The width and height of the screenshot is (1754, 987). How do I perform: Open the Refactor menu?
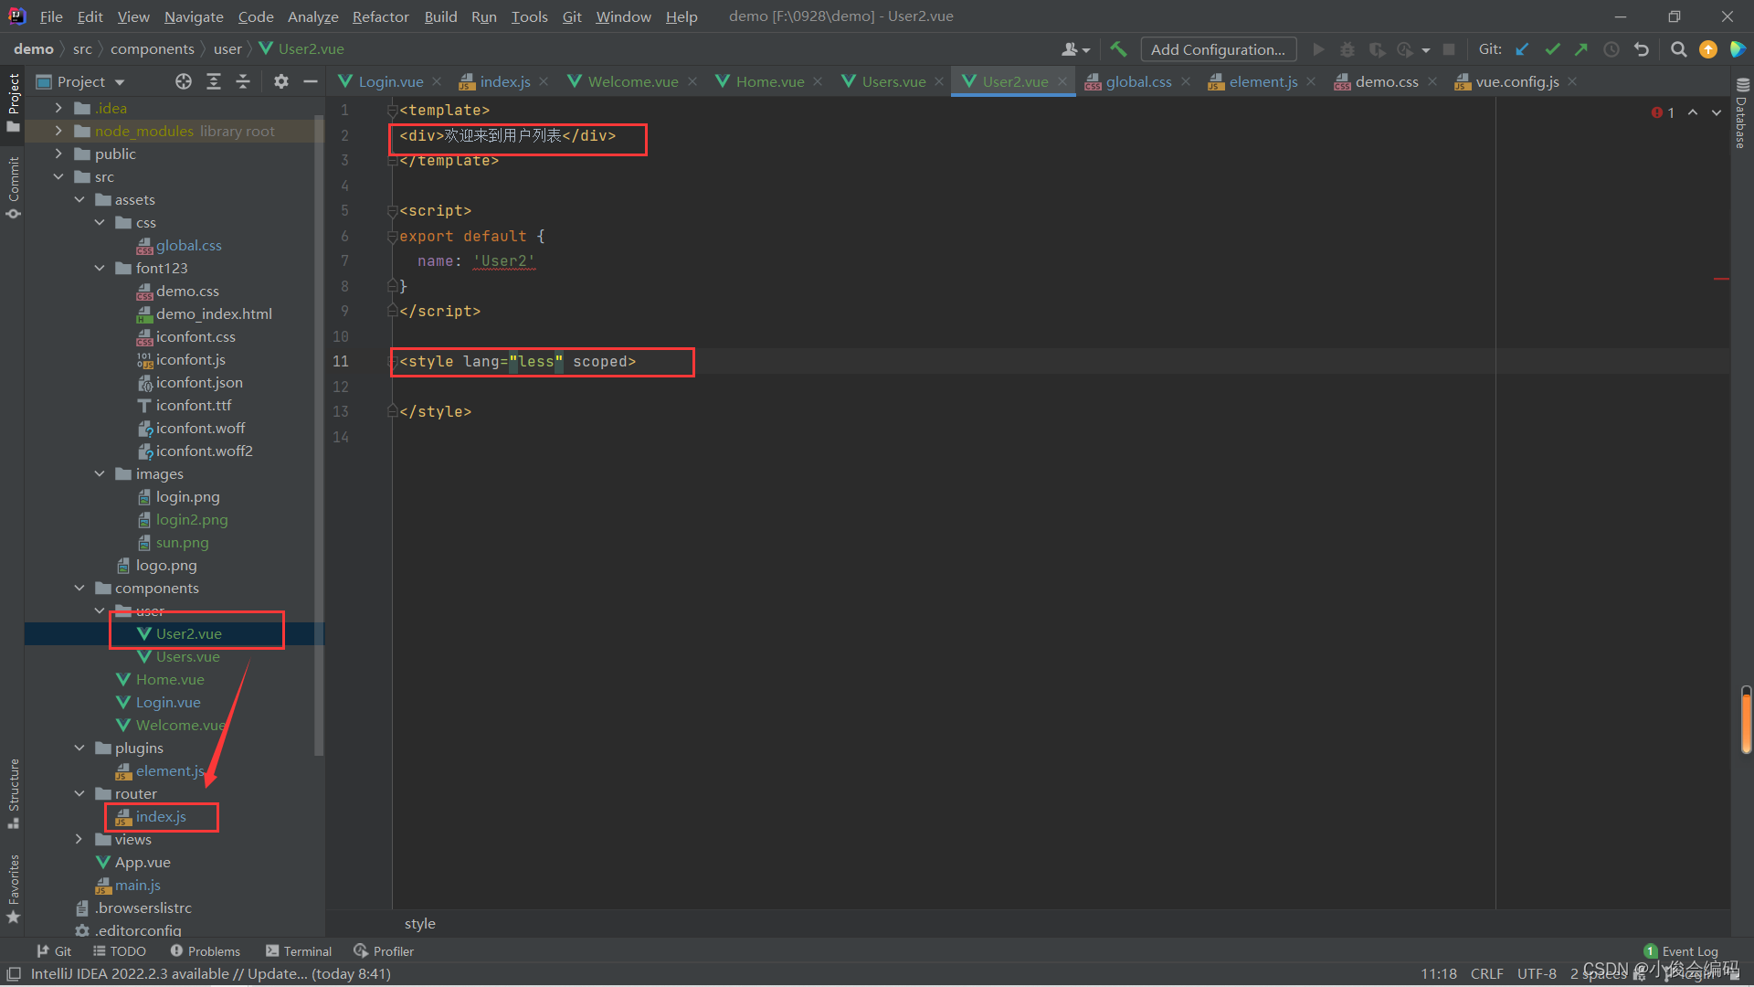click(x=380, y=16)
